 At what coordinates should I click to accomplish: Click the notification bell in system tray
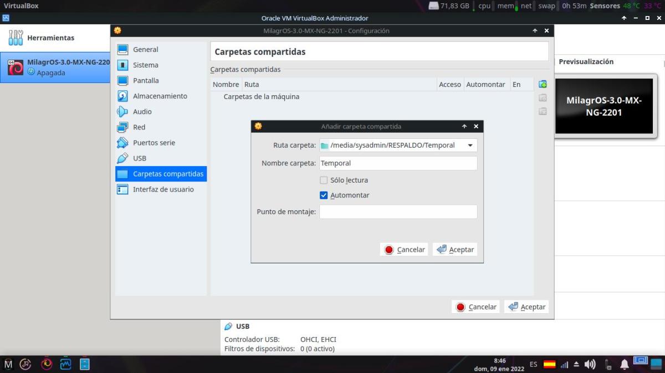[625, 364]
